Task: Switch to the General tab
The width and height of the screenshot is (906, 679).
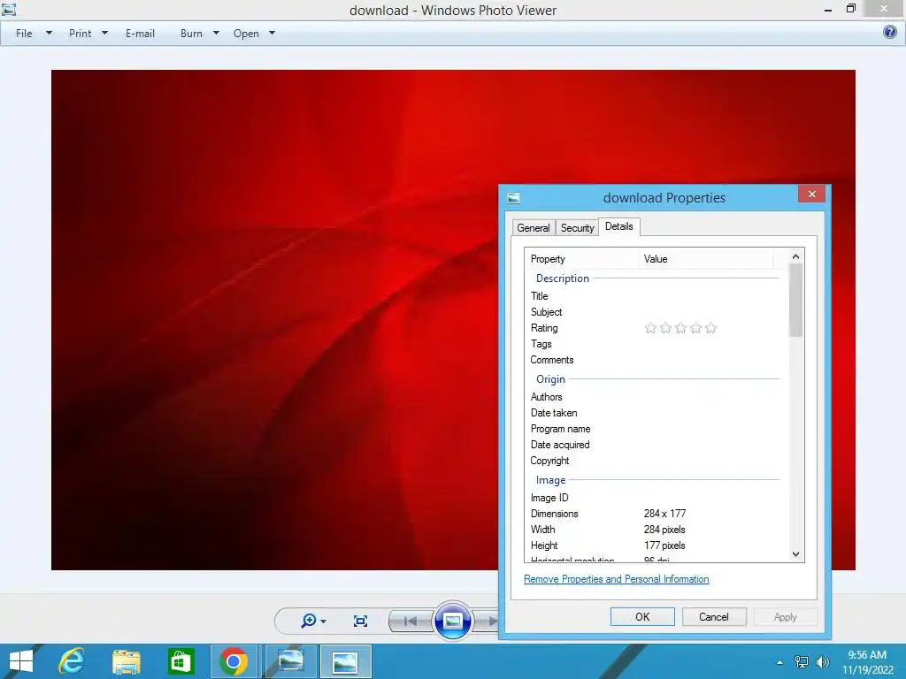Action: pyautogui.click(x=534, y=227)
